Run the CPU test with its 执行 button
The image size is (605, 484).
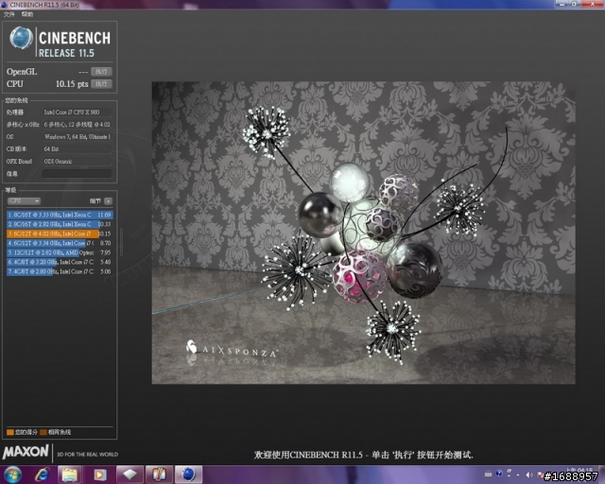point(101,84)
